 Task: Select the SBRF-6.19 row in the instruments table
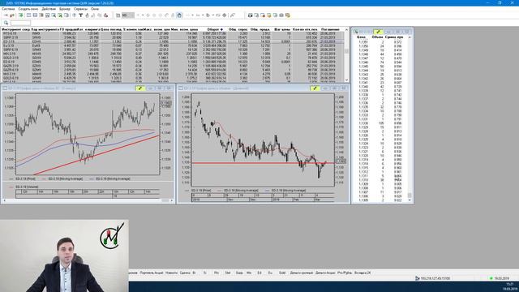tap(173, 49)
